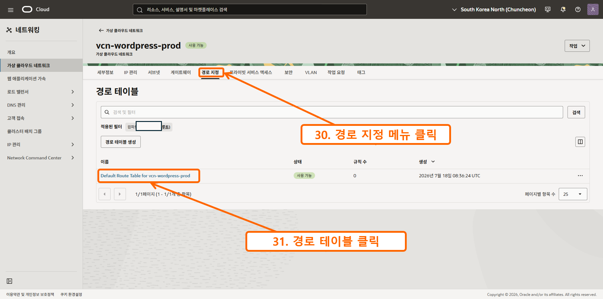Viewport: 603px width, 299px height.
Task: Click the 상태 column header
Action: (x=298, y=162)
